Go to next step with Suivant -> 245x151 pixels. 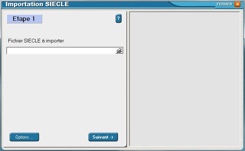103,137
